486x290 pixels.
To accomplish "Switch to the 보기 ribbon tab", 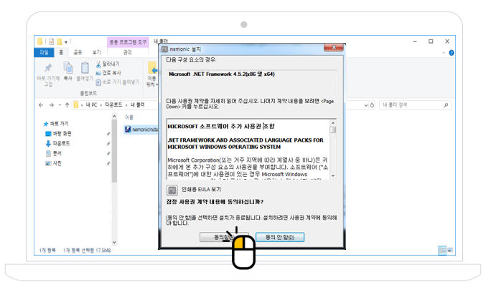I will pyautogui.click(x=97, y=52).
